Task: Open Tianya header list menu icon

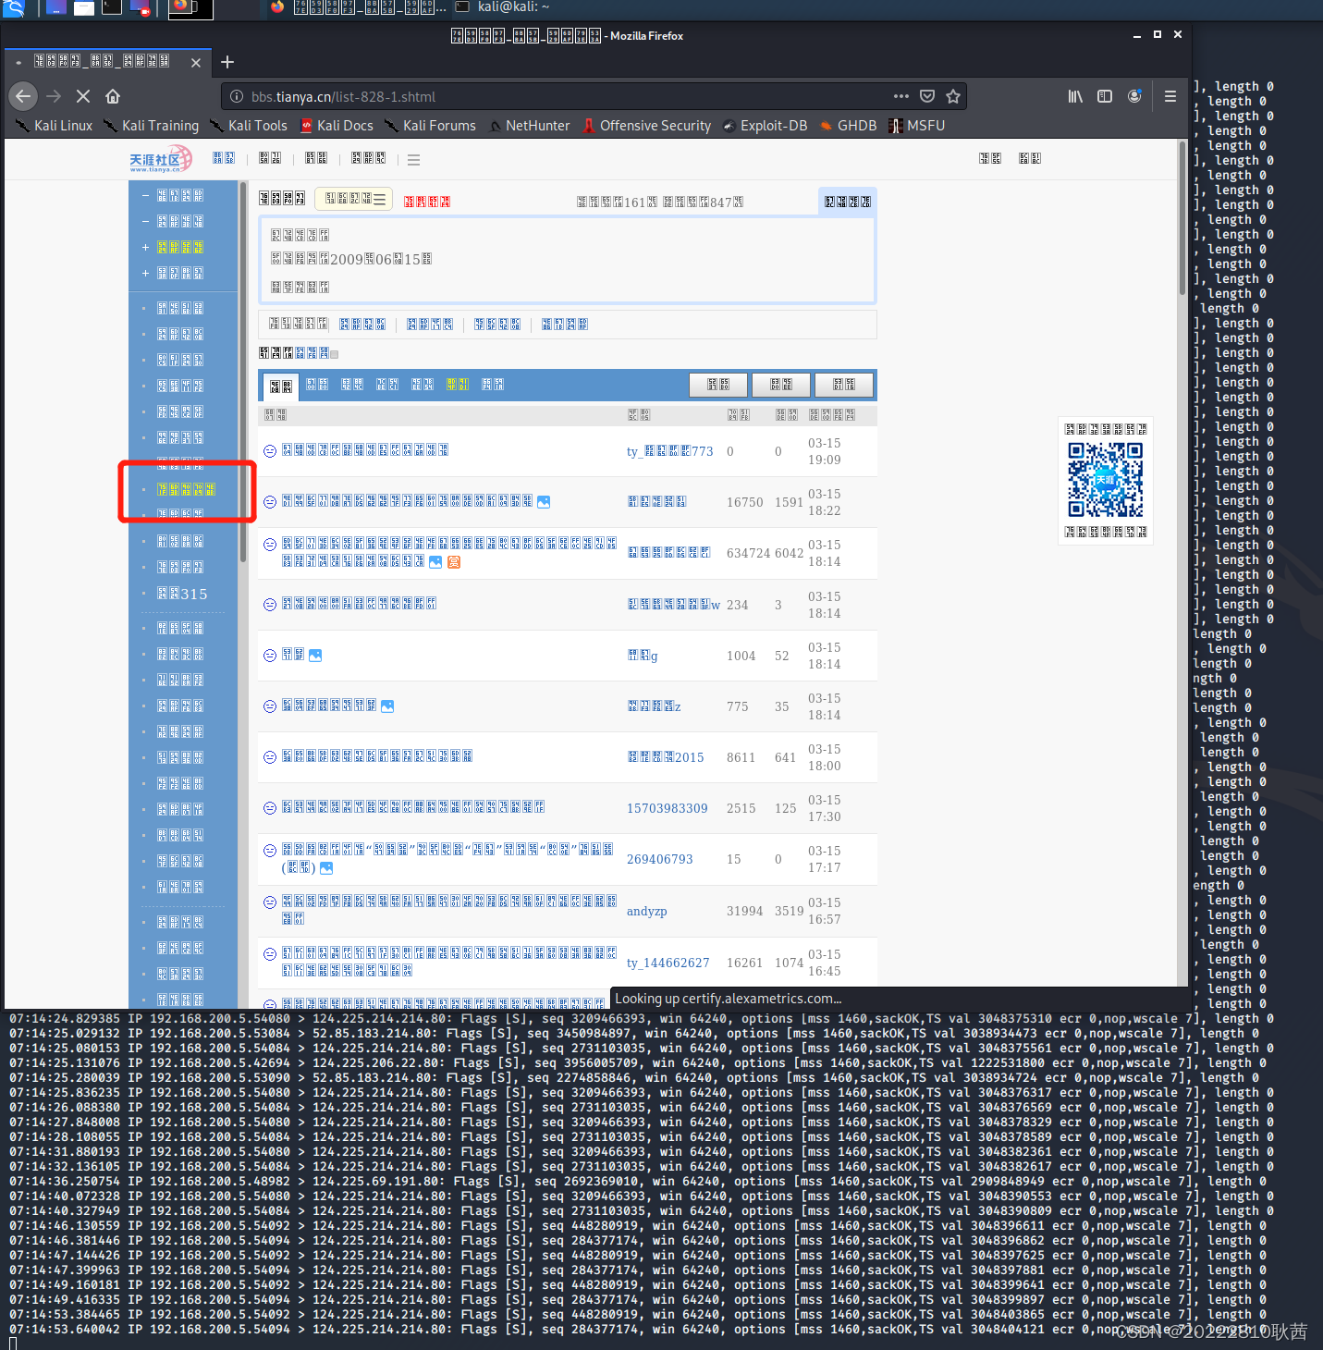Action: [413, 160]
